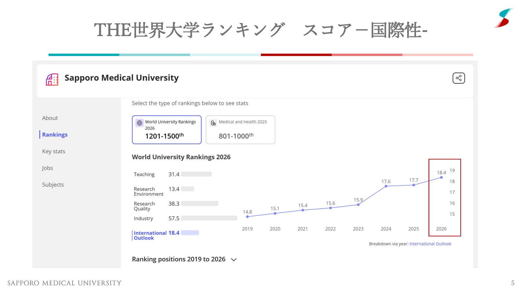Click the medical icon in Medical and Health card
522x293 pixels.
coord(213,123)
